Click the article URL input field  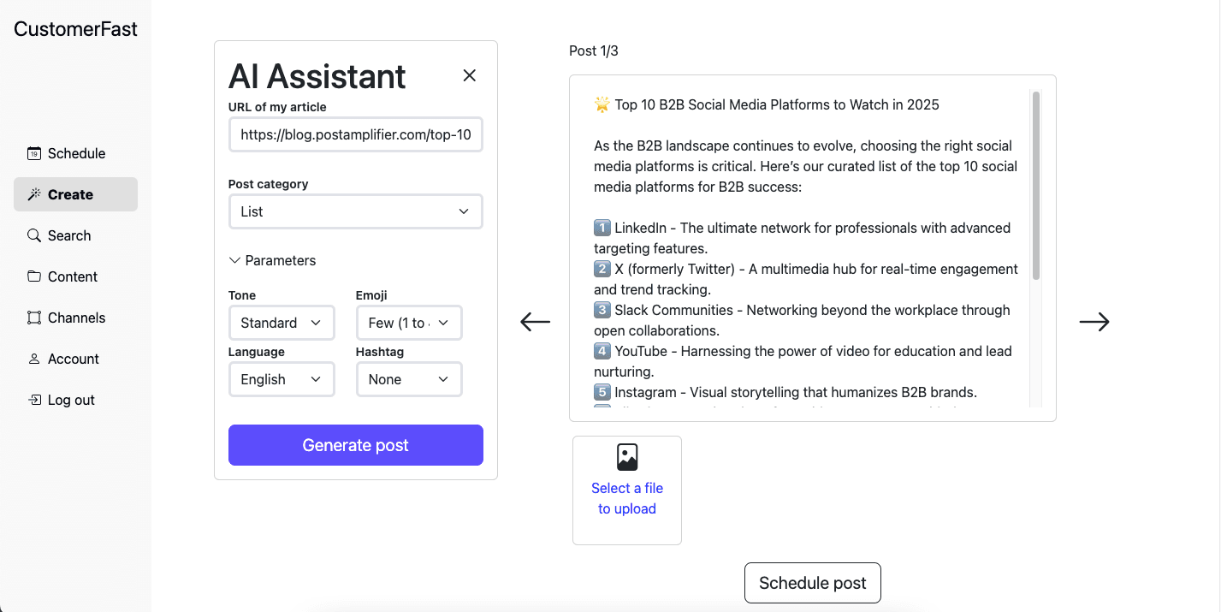355,135
